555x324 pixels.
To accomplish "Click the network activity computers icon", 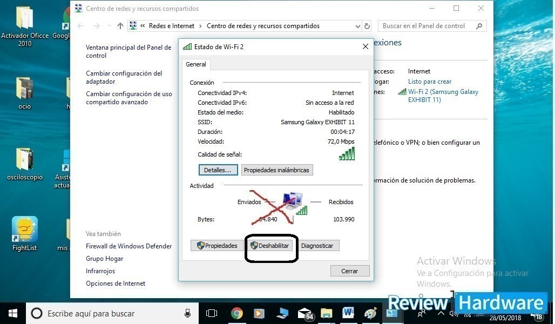I will (294, 204).
